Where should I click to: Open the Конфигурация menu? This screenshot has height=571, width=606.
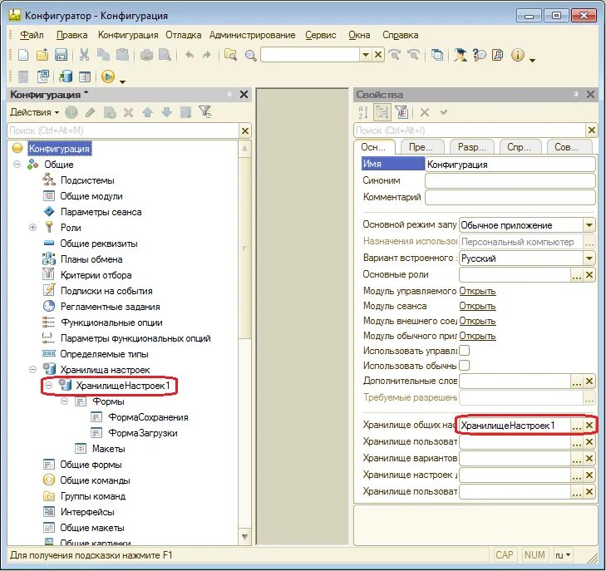(128, 35)
